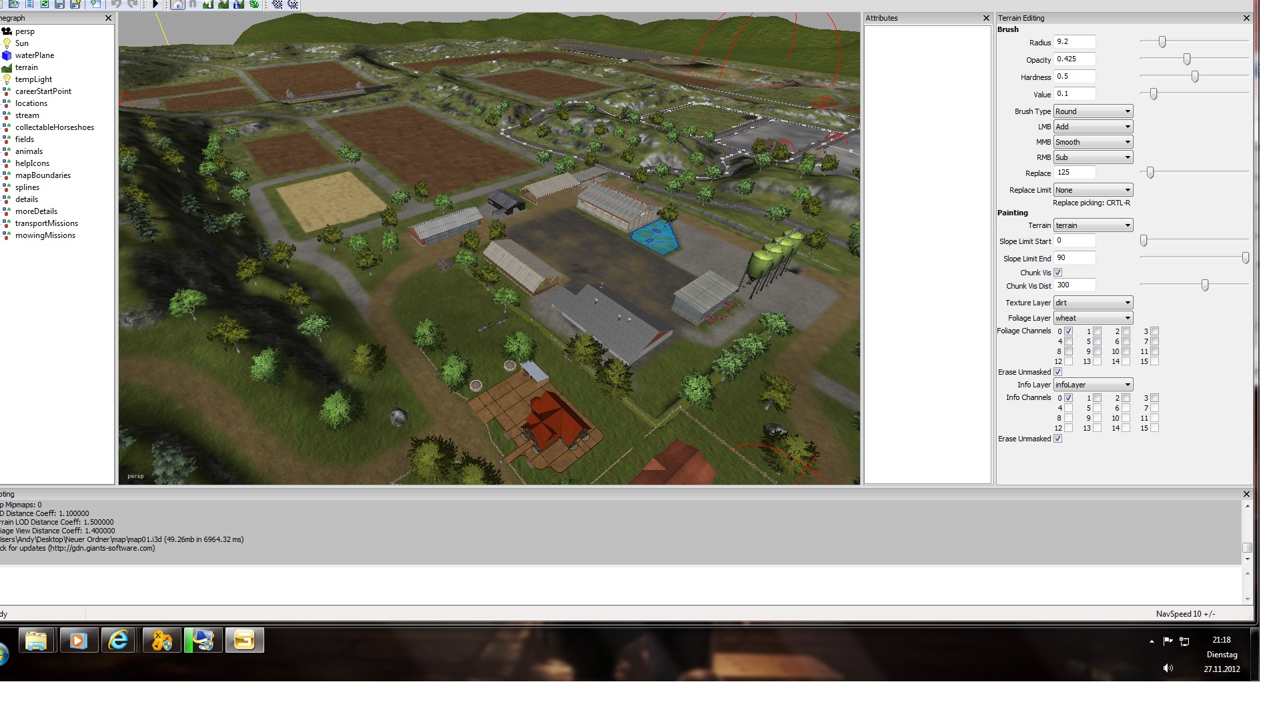This screenshot has width=1281, height=720.
Task: Click the magnet snap toolbar icon
Action: (193, 4)
